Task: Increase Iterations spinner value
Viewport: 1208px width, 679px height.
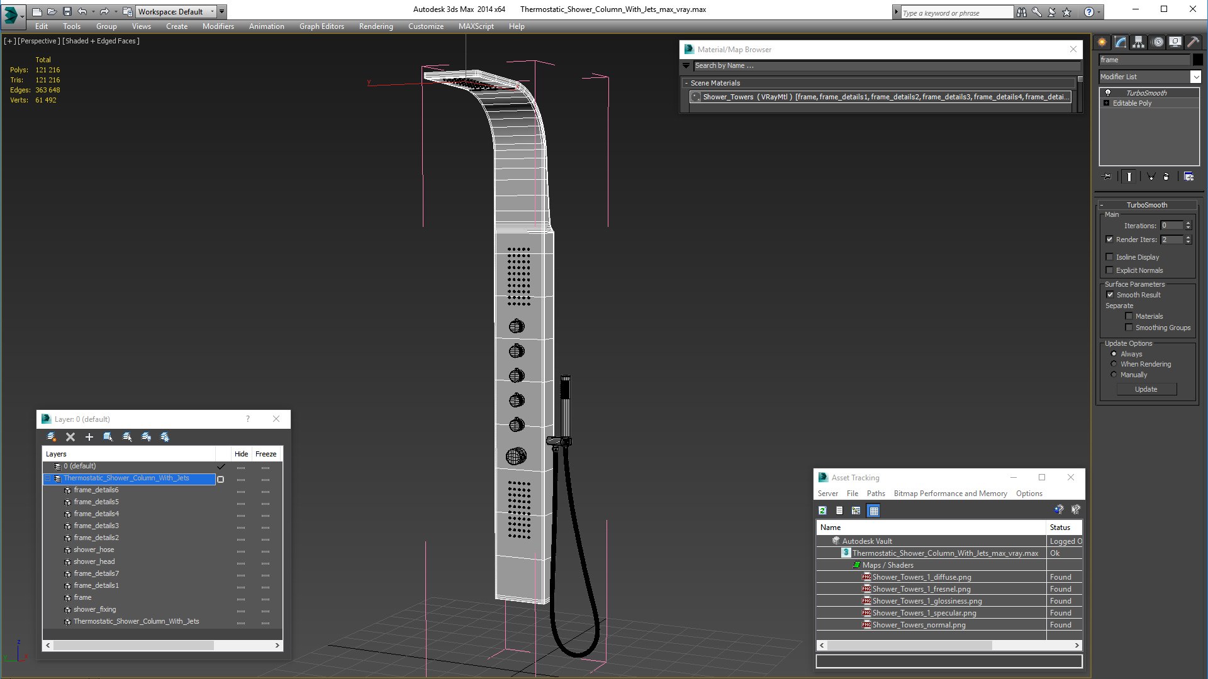Action: pos(1188,223)
